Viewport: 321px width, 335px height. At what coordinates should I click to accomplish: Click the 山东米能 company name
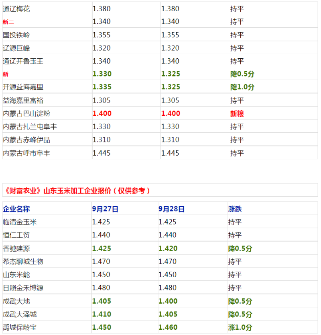(x=16, y=275)
